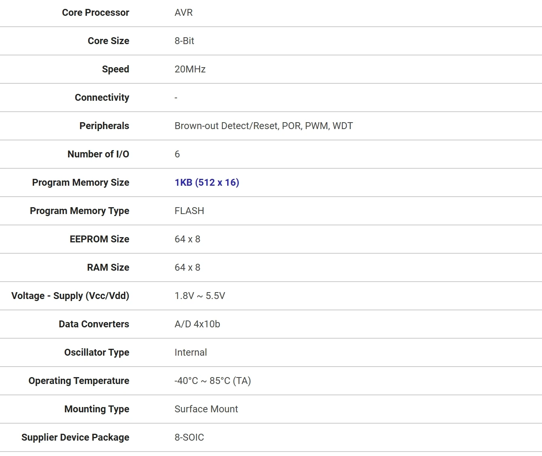Click the Oscillator Type label
The width and height of the screenshot is (542, 456).
click(97, 352)
